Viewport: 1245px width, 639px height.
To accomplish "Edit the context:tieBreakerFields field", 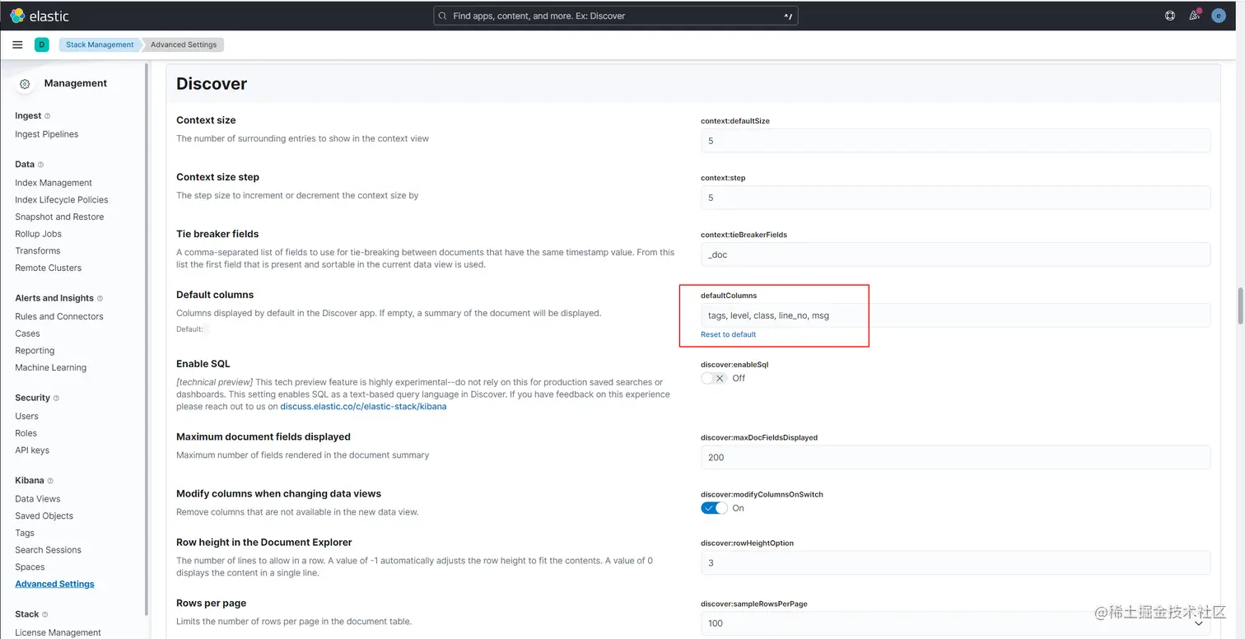I will pyautogui.click(x=955, y=254).
